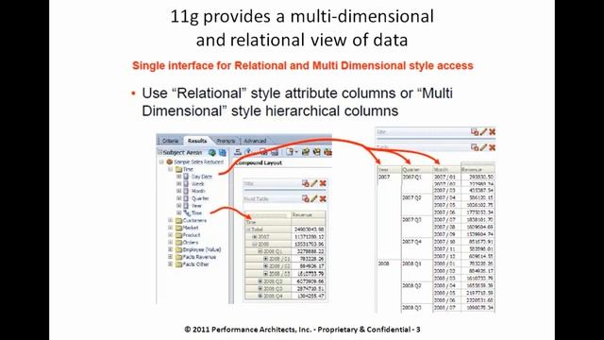Select the Week column in tree
The width and height of the screenshot is (604, 340).
[x=197, y=184]
